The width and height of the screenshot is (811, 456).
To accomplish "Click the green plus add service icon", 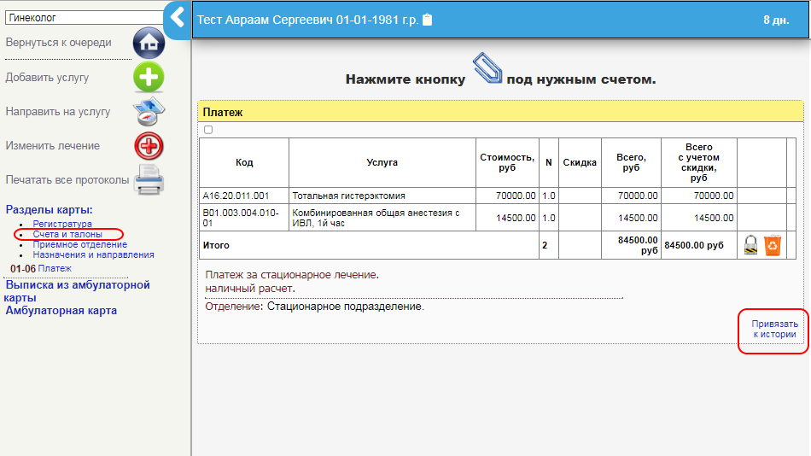I will coord(149,78).
